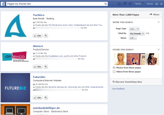The height and width of the screenshot is (115, 164).
Task: Collapse the Refine This Search section
Action: pyautogui.click(x=159, y=22)
